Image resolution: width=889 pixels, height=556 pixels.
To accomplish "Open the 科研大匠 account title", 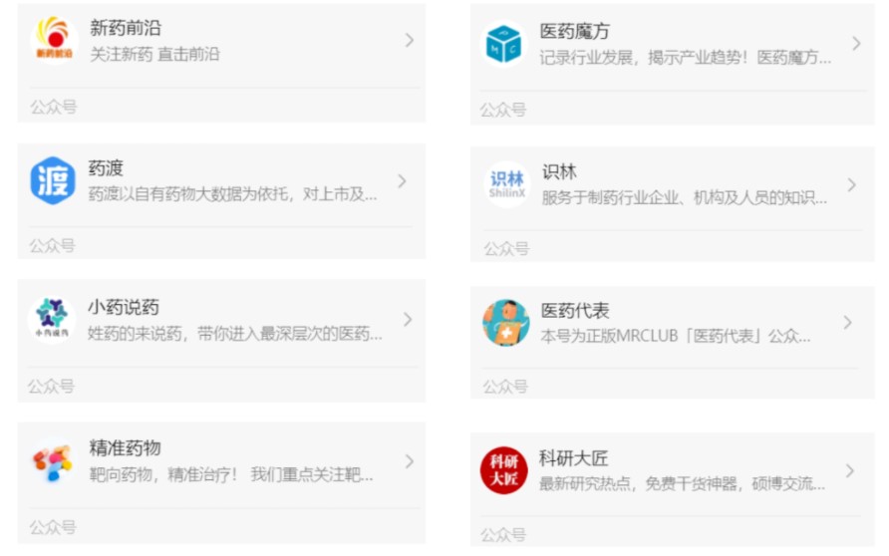I will (573, 458).
